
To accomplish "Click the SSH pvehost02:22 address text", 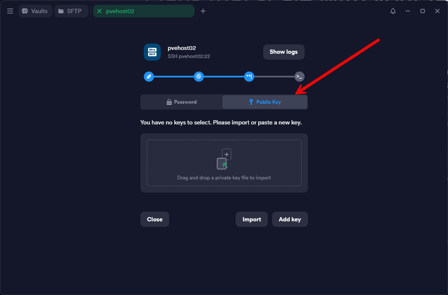I will pos(189,56).
